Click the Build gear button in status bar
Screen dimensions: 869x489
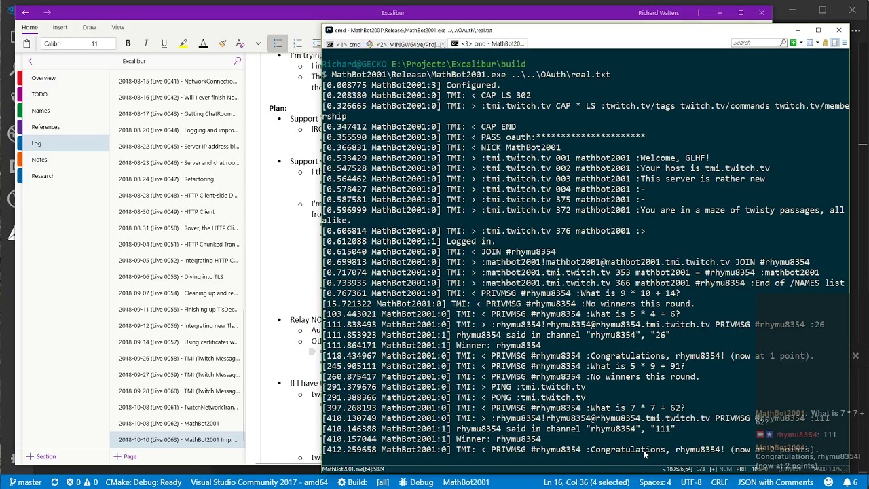352,482
